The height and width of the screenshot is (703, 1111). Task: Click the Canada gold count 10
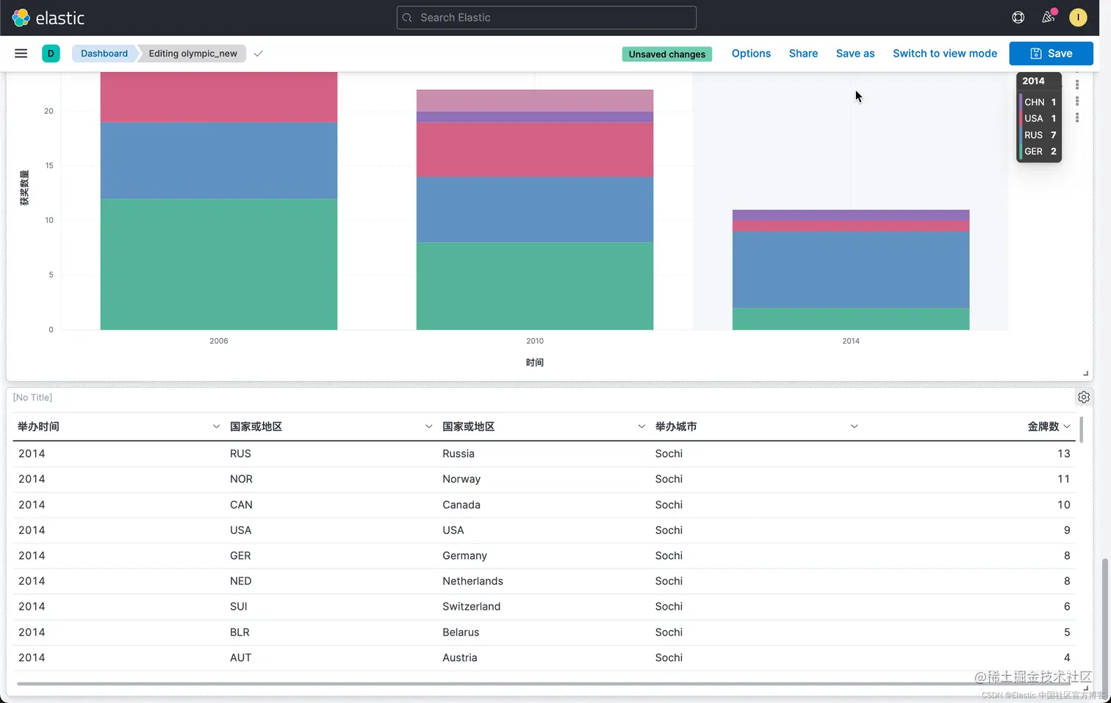(1063, 505)
